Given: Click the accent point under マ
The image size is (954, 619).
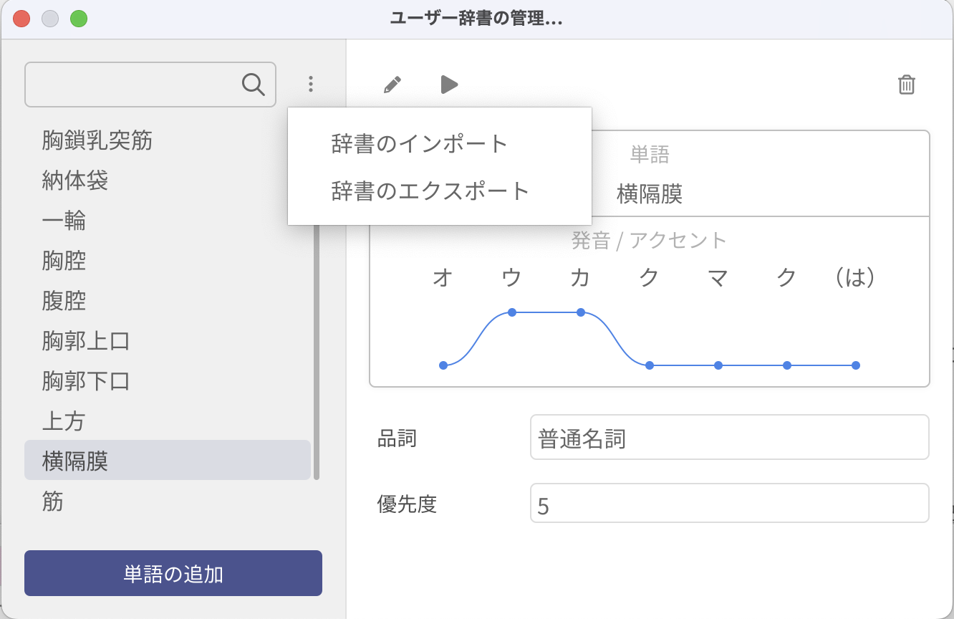Looking at the screenshot, I should click(718, 365).
